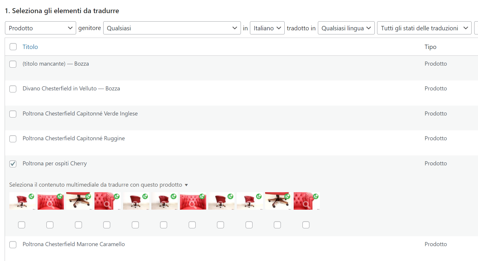Check the box under the first media thumbnail
Viewport: 478px width, 261px height.
[22, 225]
